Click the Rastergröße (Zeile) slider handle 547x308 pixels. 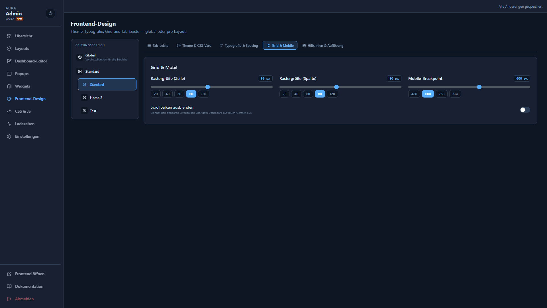click(208, 87)
